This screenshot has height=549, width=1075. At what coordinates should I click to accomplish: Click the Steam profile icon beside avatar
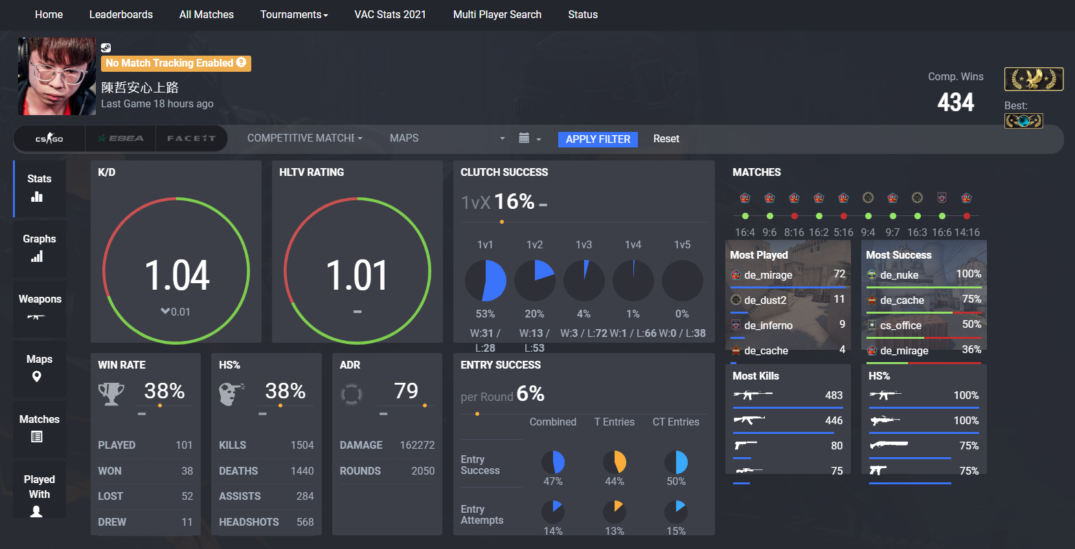coord(106,48)
